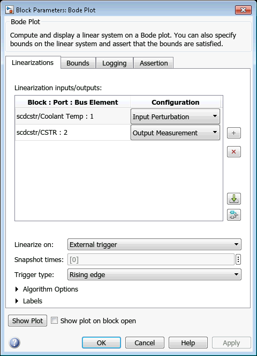The width and height of the screenshot is (257, 356).
Task: Close the Block Parameters dialog window
Action: point(243,10)
